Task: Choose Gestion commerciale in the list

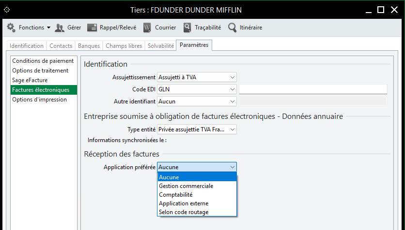Action: [x=197, y=186]
